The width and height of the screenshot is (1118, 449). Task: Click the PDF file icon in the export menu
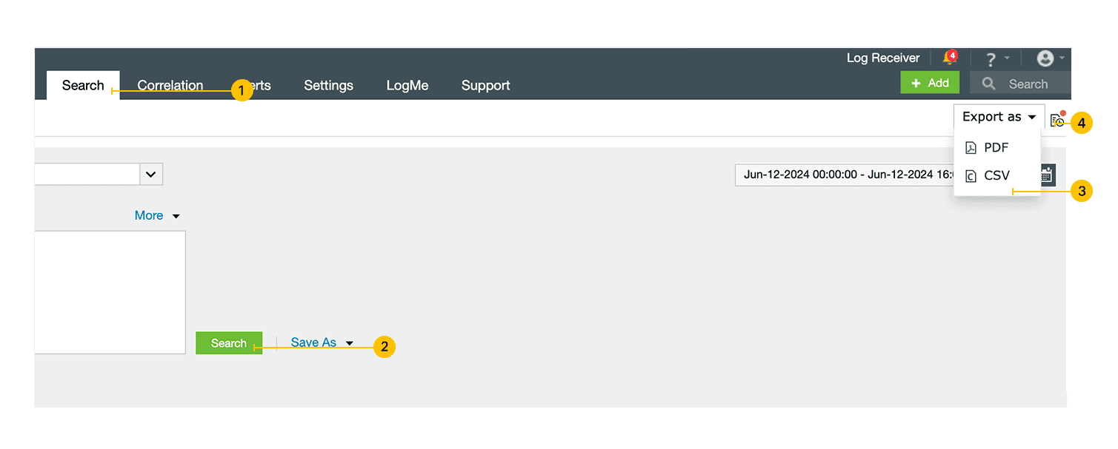pos(971,148)
